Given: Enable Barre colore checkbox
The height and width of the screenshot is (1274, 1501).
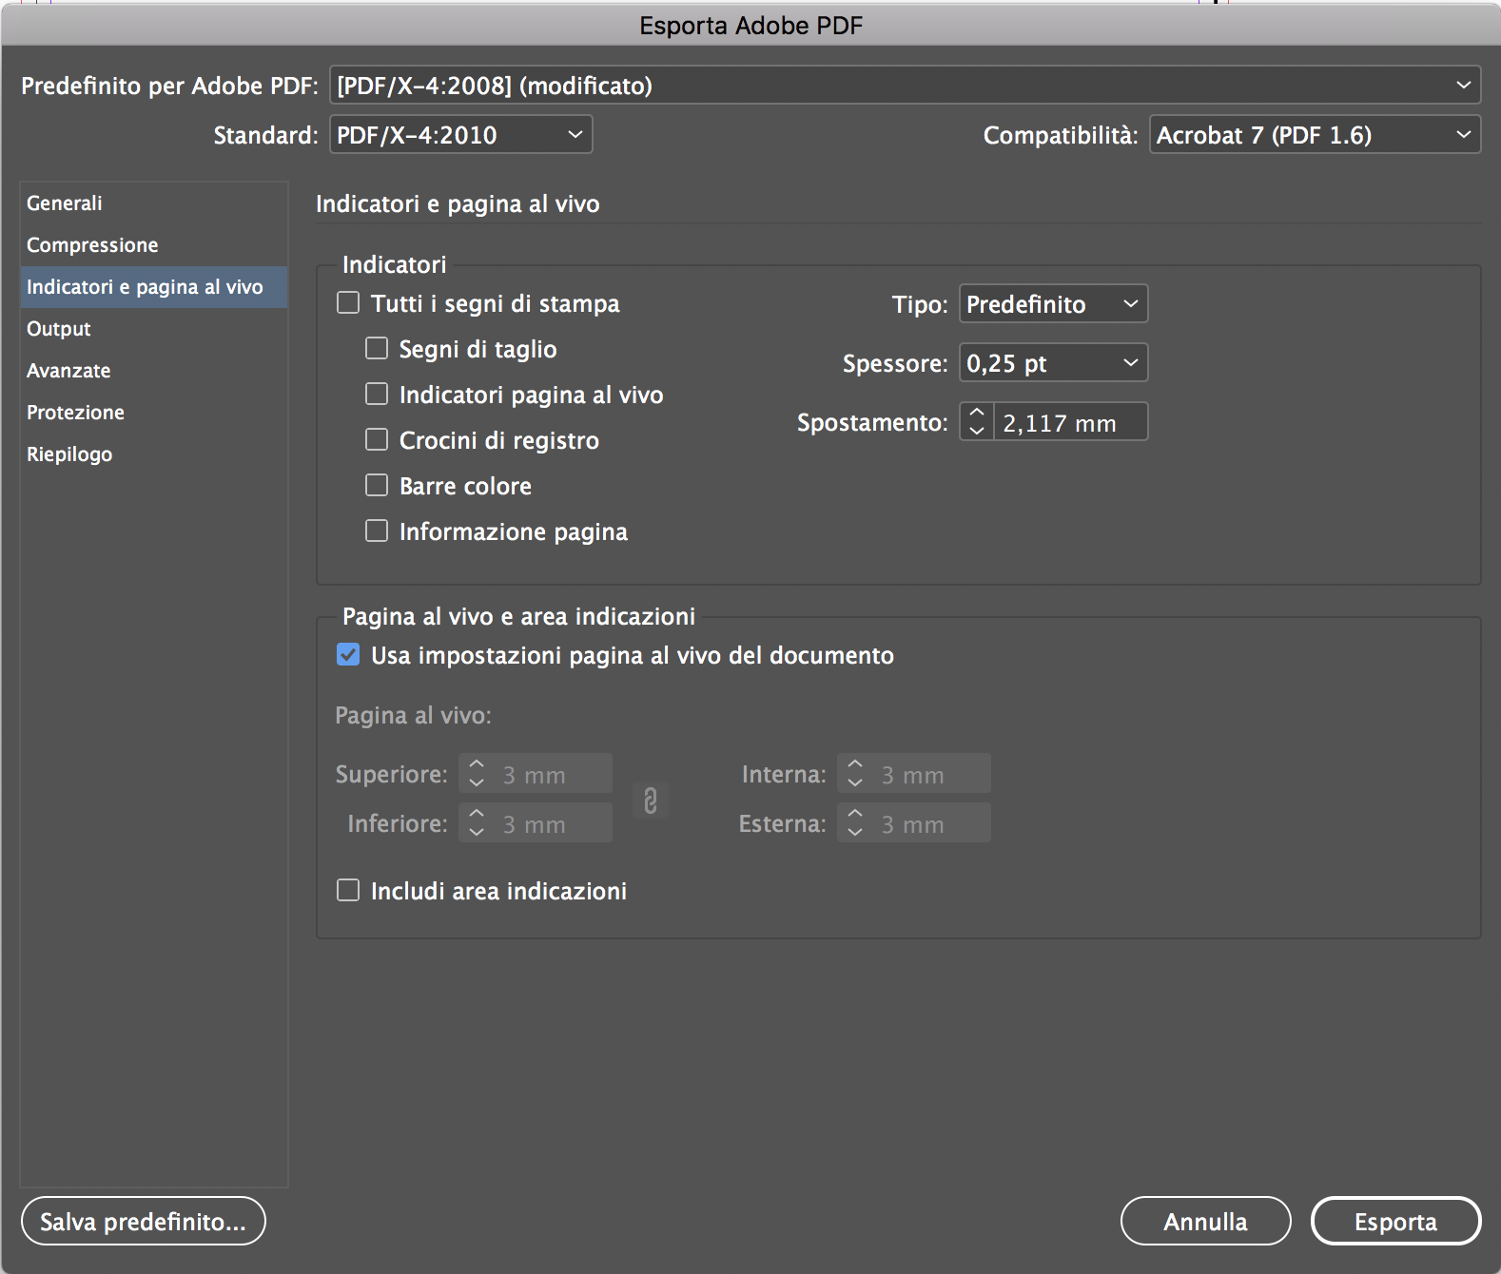Looking at the screenshot, I should point(377,485).
